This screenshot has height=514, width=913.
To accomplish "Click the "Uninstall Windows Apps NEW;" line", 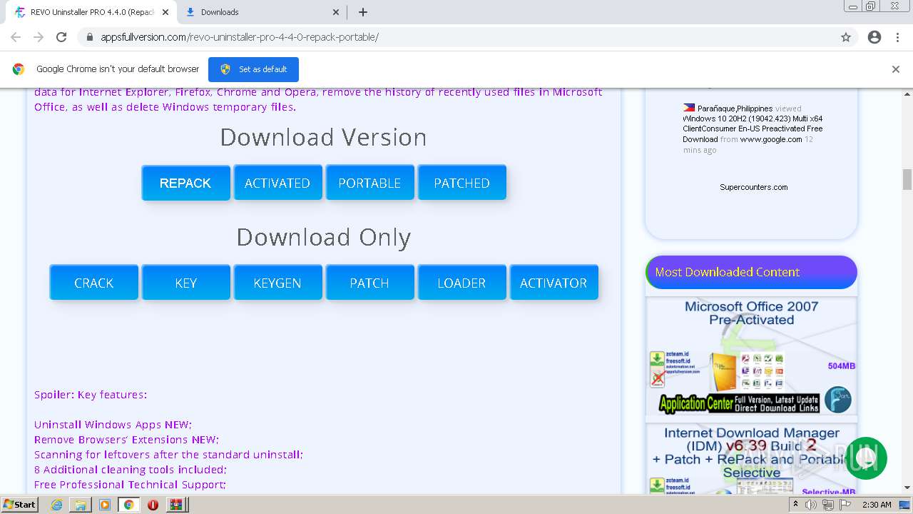I will point(113,424).
